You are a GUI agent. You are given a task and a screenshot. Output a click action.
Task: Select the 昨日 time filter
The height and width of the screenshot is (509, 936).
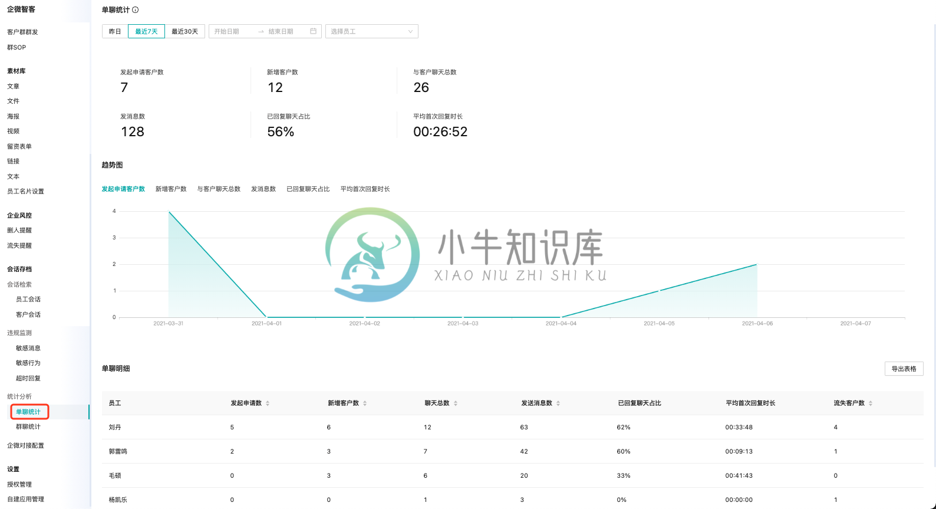click(x=115, y=31)
